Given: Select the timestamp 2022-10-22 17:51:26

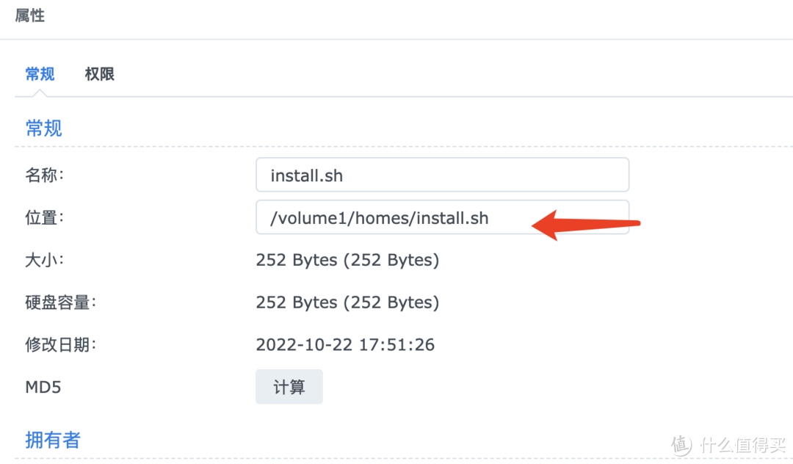Looking at the screenshot, I should (345, 344).
